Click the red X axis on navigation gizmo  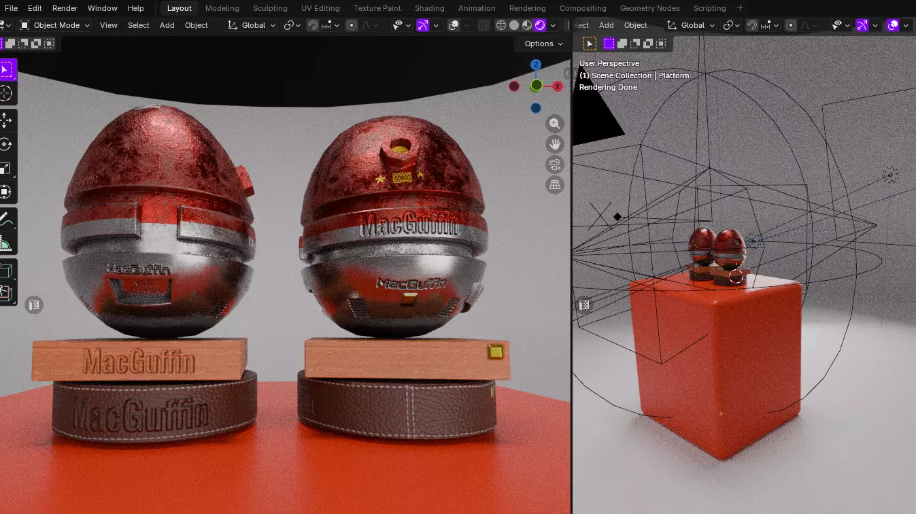point(558,86)
